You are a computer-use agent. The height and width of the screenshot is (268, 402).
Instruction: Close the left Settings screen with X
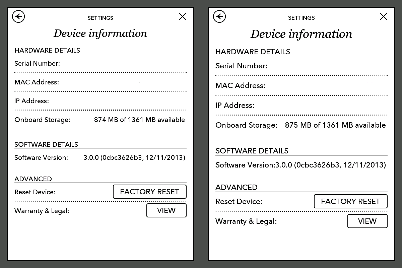183,16
